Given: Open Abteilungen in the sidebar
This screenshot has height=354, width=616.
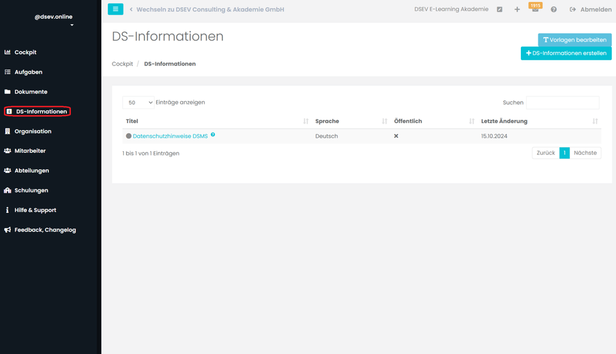Looking at the screenshot, I should [31, 171].
